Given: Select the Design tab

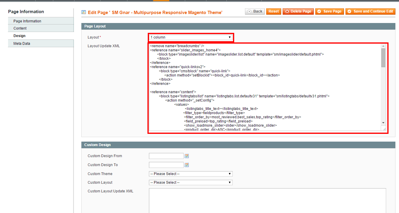Looking at the screenshot, I should (x=41, y=36).
